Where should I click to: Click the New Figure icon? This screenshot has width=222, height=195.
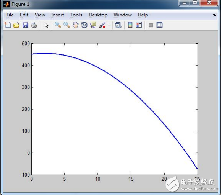(x=8, y=25)
